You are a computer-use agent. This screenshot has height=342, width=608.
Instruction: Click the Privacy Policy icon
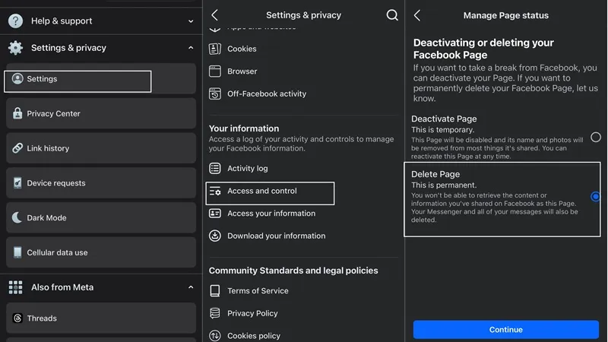pos(215,313)
